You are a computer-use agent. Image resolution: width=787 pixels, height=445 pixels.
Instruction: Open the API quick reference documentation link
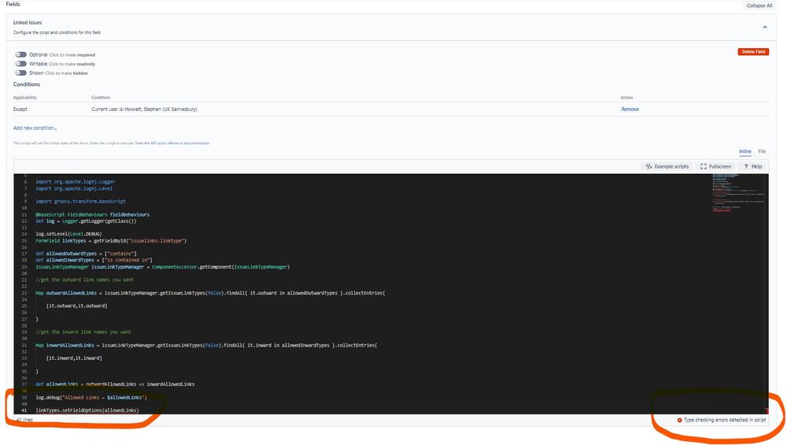(173, 143)
